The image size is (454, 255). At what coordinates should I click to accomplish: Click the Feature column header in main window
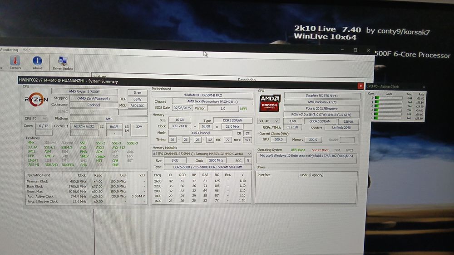click(99, 77)
